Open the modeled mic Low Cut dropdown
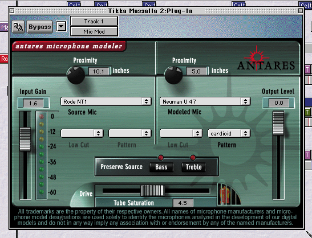This screenshot has width=312, height=238. click(181, 133)
